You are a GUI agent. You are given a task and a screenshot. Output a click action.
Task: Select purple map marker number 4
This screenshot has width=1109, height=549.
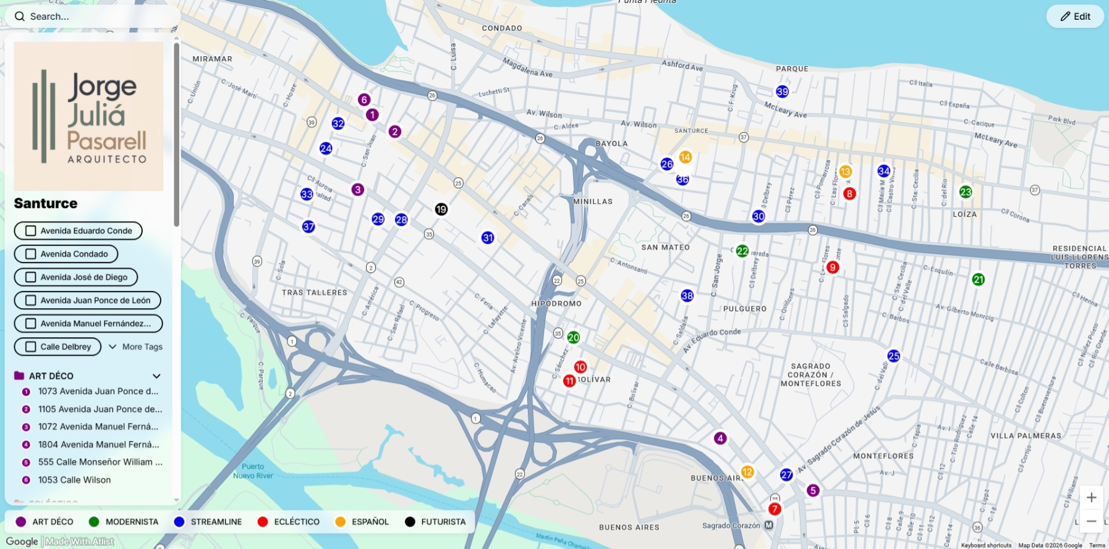[720, 438]
